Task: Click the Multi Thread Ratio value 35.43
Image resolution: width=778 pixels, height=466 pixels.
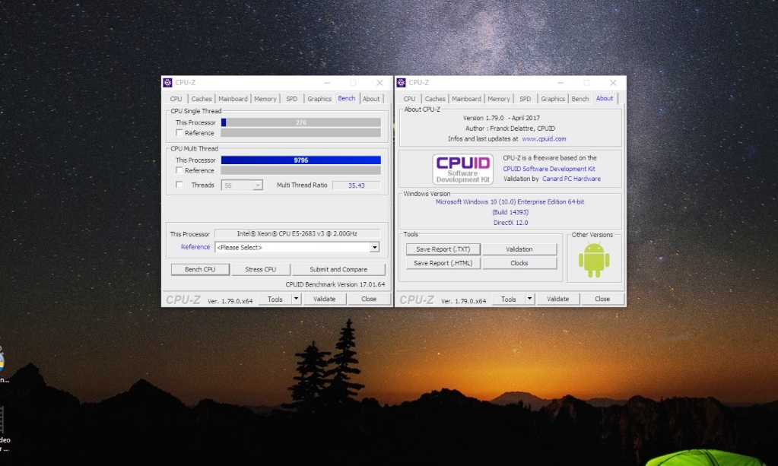Action: pos(356,185)
